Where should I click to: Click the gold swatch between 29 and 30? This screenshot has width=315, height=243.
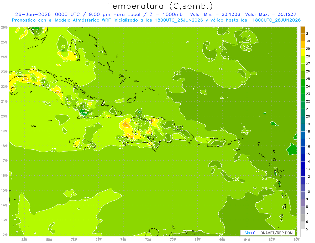point(303,45)
